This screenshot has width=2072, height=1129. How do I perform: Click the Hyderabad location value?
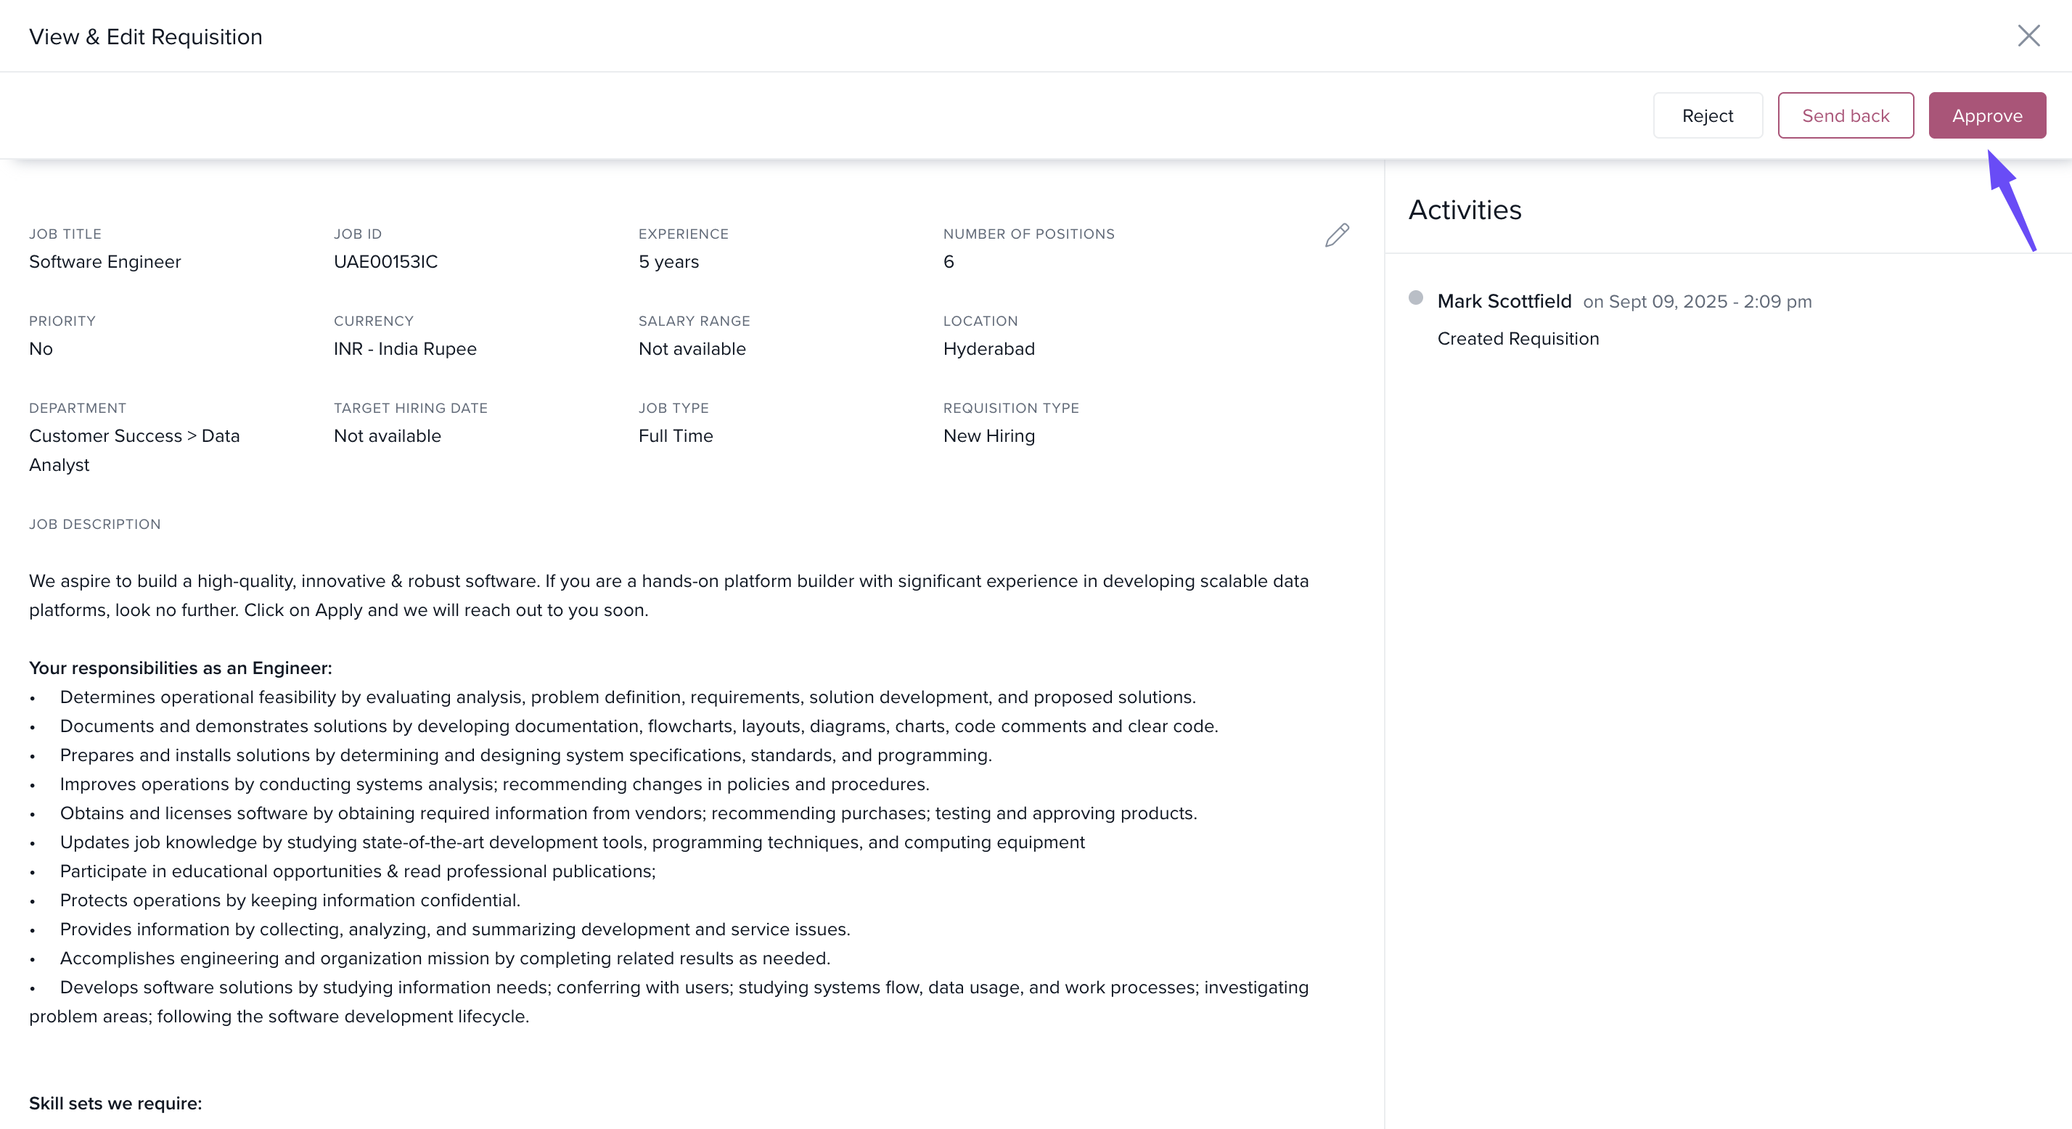tap(988, 349)
